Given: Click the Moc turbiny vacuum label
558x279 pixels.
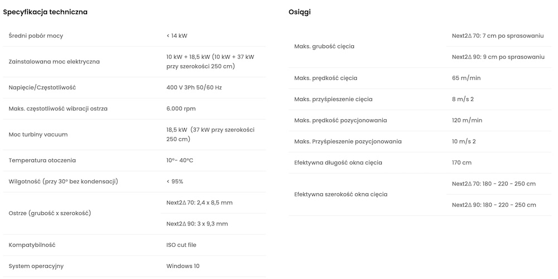Looking at the screenshot, I should click(x=38, y=135).
